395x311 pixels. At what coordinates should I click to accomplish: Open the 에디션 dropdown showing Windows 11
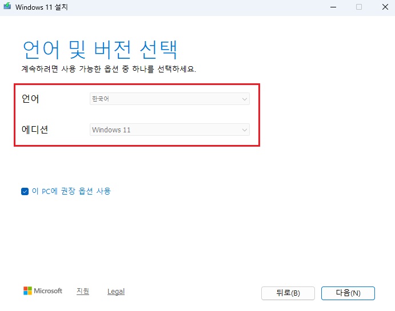point(170,130)
